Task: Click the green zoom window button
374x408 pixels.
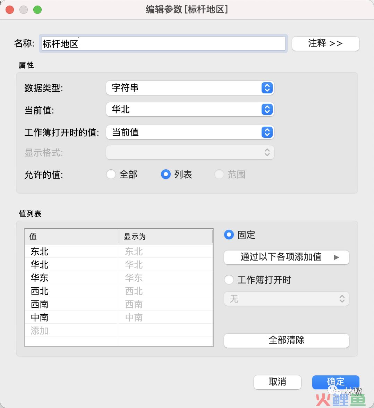Action: click(37, 10)
